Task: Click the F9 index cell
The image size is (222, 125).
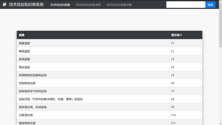Action: pos(186,107)
